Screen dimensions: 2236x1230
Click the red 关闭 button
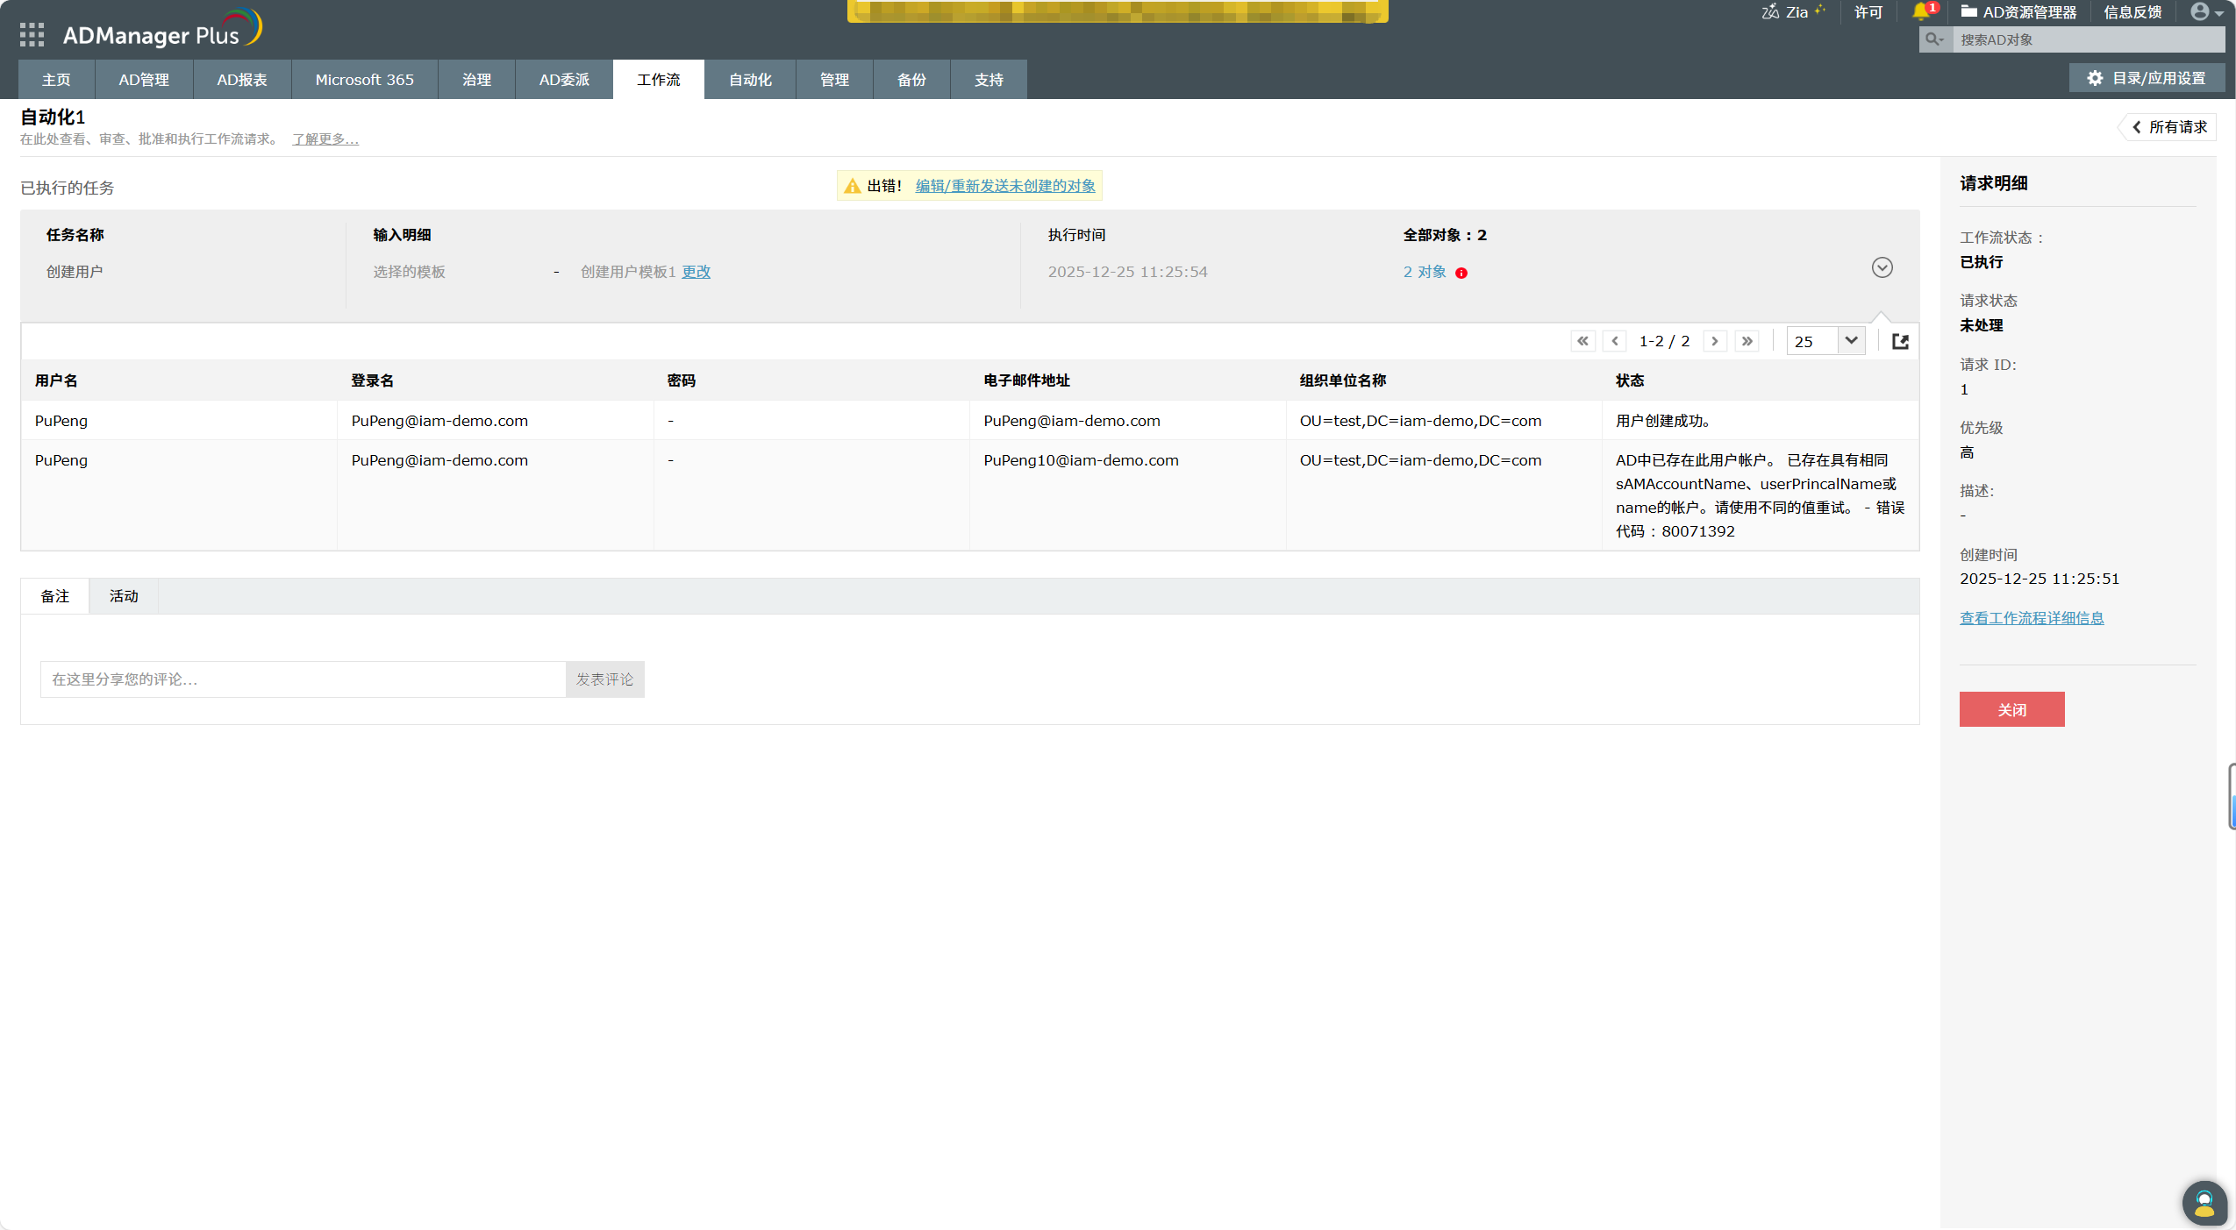2011,709
